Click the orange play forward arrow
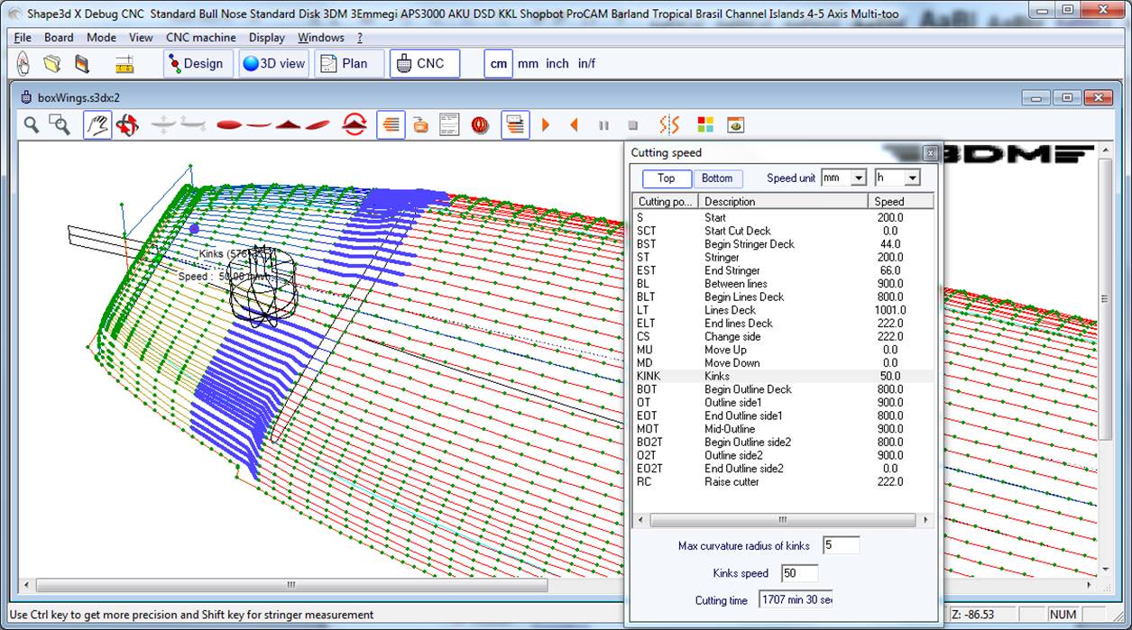 pyautogui.click(x=546, y=125)
